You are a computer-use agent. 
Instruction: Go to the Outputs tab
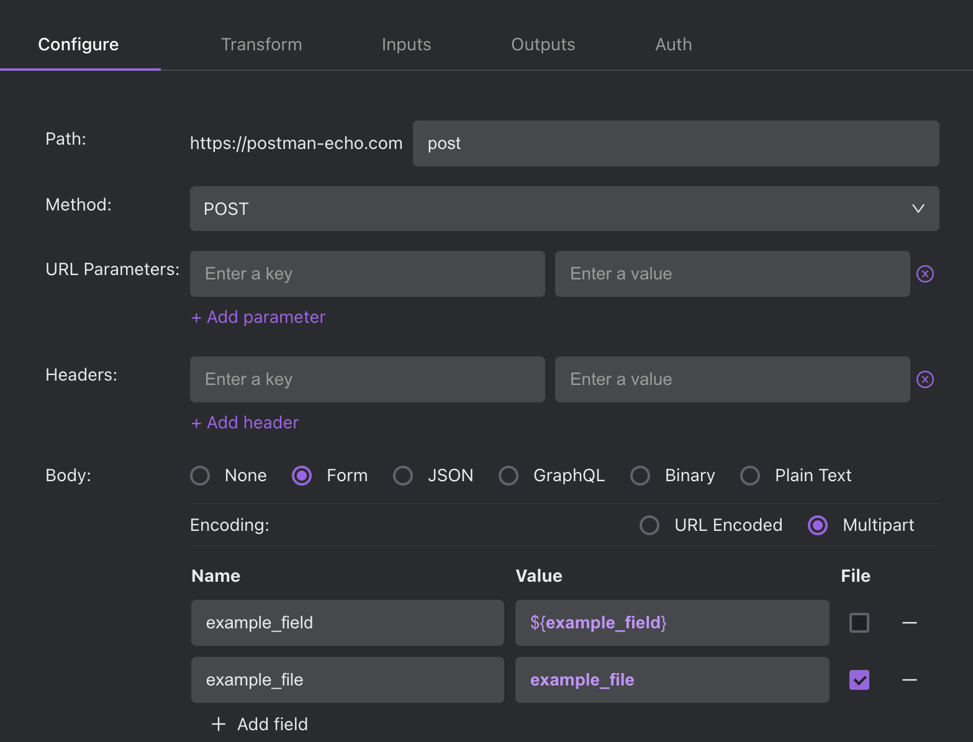tap(543, 45)
